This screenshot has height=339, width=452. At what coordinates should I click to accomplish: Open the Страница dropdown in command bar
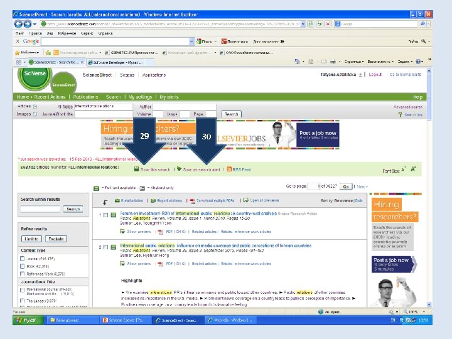[x=354, y=62]
